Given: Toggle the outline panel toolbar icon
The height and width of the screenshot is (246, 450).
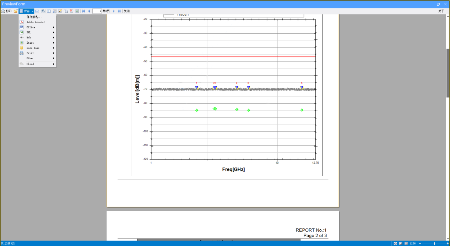Looking at the screenshot, I should (49, 11).
